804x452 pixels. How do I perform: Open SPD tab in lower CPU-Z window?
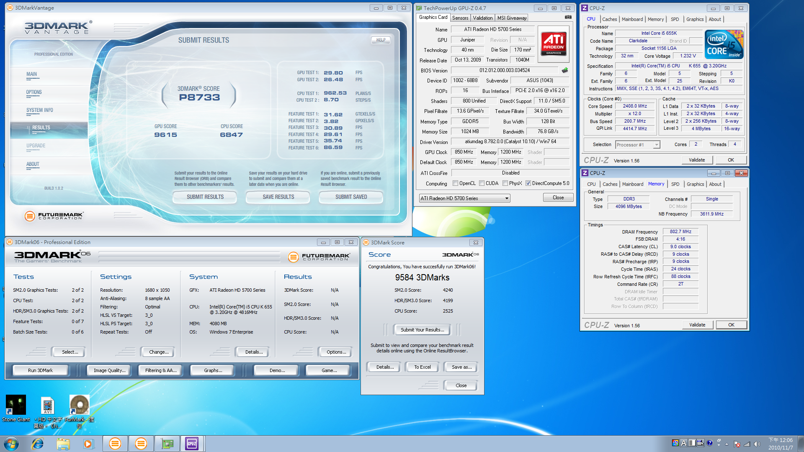coord(675,184)
